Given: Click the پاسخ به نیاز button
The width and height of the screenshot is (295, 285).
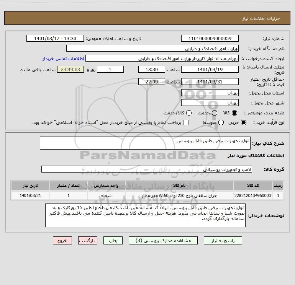Looking at the screenshot, I should 223,241.
